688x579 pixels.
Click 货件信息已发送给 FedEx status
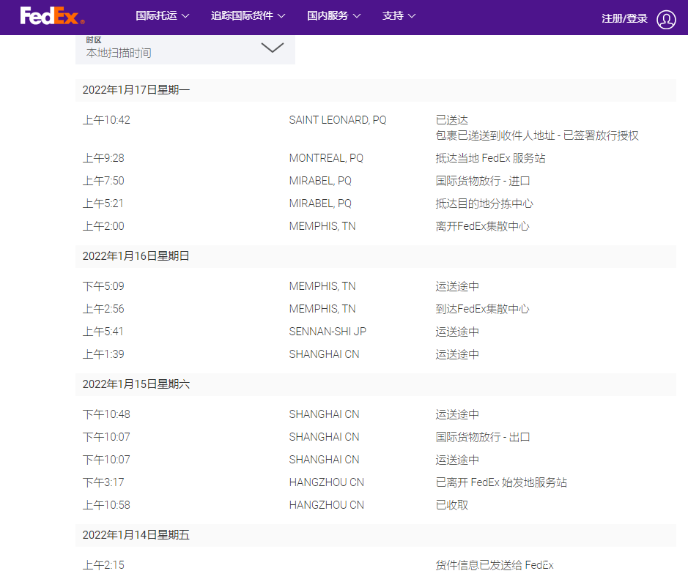[x=495, y=565]
